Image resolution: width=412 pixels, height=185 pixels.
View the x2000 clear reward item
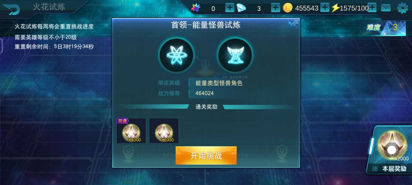(164, 131)
